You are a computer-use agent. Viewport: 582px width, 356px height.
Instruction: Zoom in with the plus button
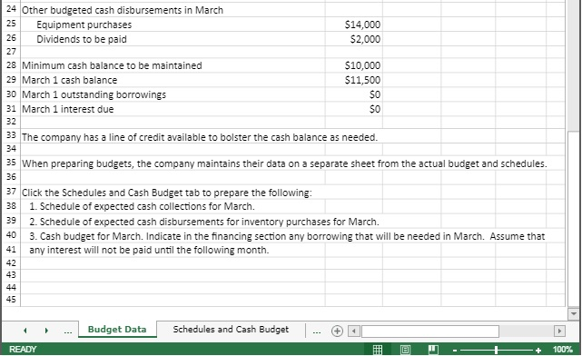tap(538, 350)
